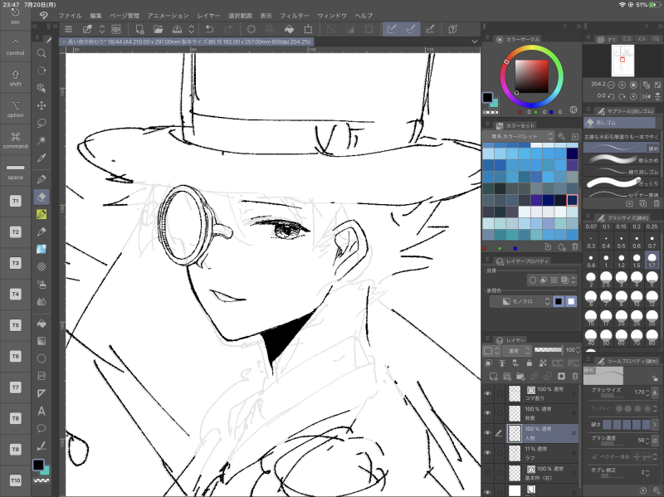Click New raster layer icon
This screenshot has height=497, width=664.
493,377
